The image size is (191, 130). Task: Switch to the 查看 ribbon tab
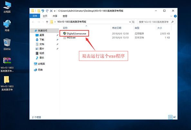[65, 16]
